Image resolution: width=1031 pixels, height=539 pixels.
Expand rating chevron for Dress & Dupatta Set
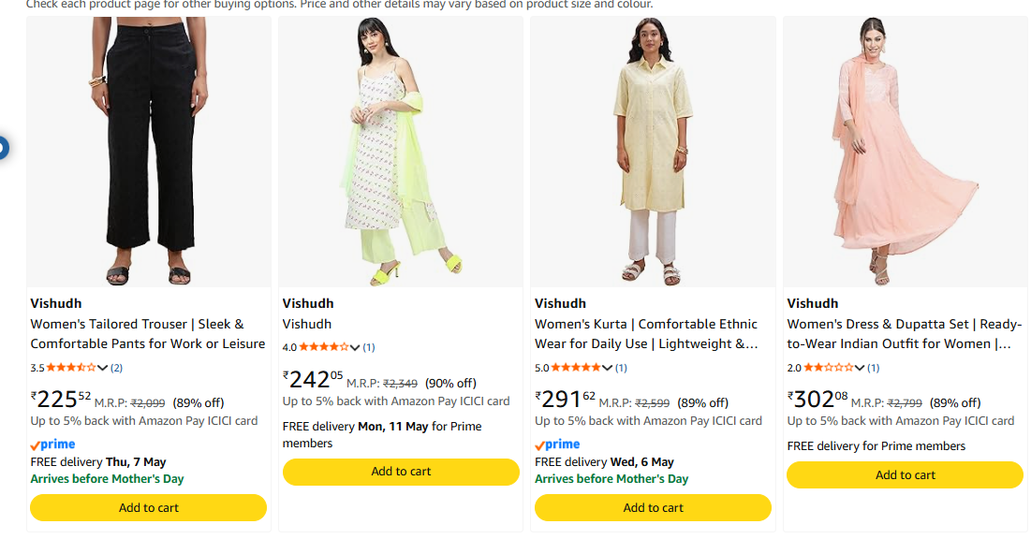click(861, 368)
